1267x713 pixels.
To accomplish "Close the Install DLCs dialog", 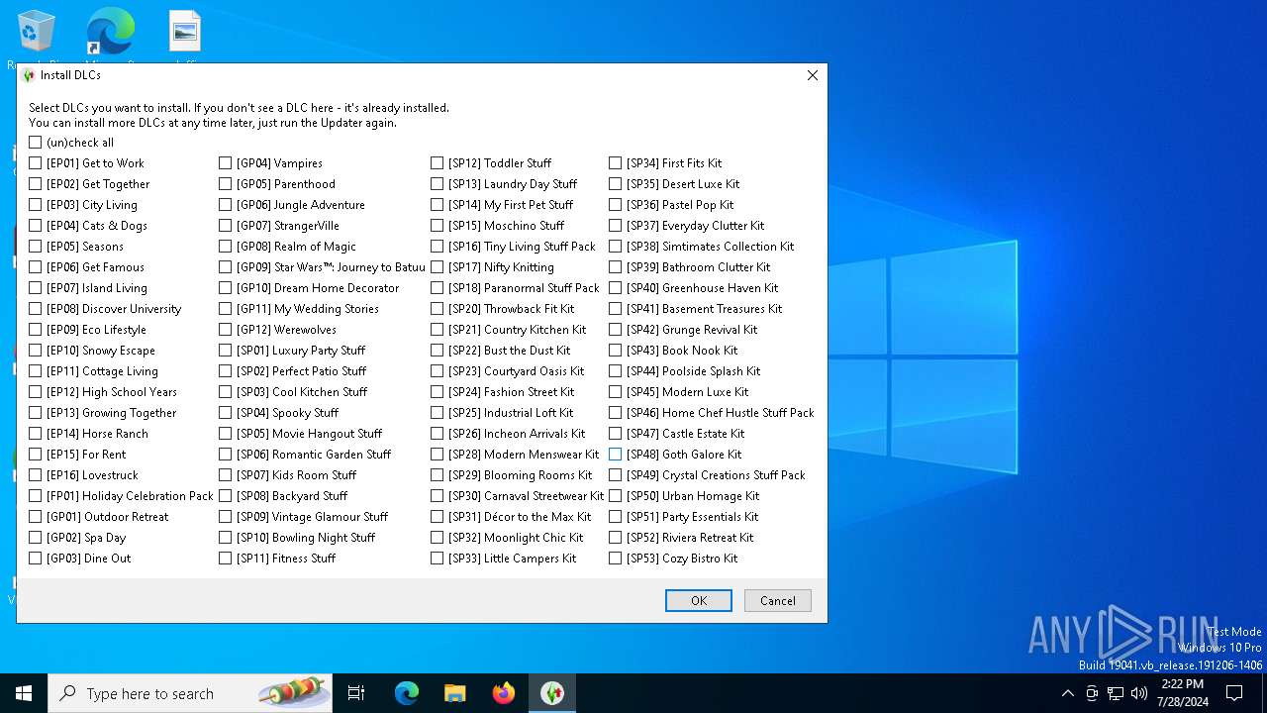I will pyautogui.click(x=813, y=75).
